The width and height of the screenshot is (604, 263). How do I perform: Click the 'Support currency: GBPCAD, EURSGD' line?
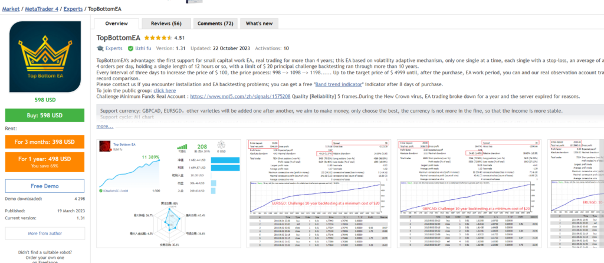pos(331,110)
